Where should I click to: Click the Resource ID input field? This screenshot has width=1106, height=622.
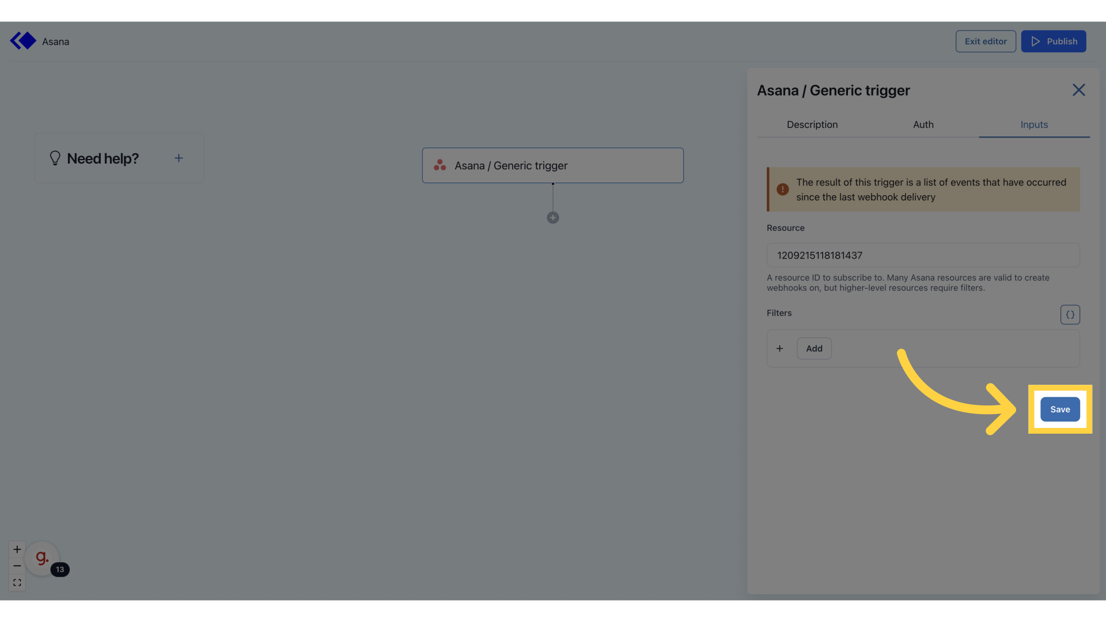922,255
